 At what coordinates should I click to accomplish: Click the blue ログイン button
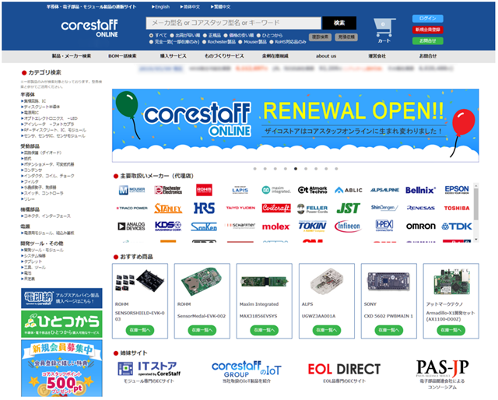pos(428,18)
